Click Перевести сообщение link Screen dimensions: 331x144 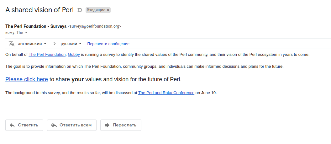pyautogui.click(x=108, y=44)
